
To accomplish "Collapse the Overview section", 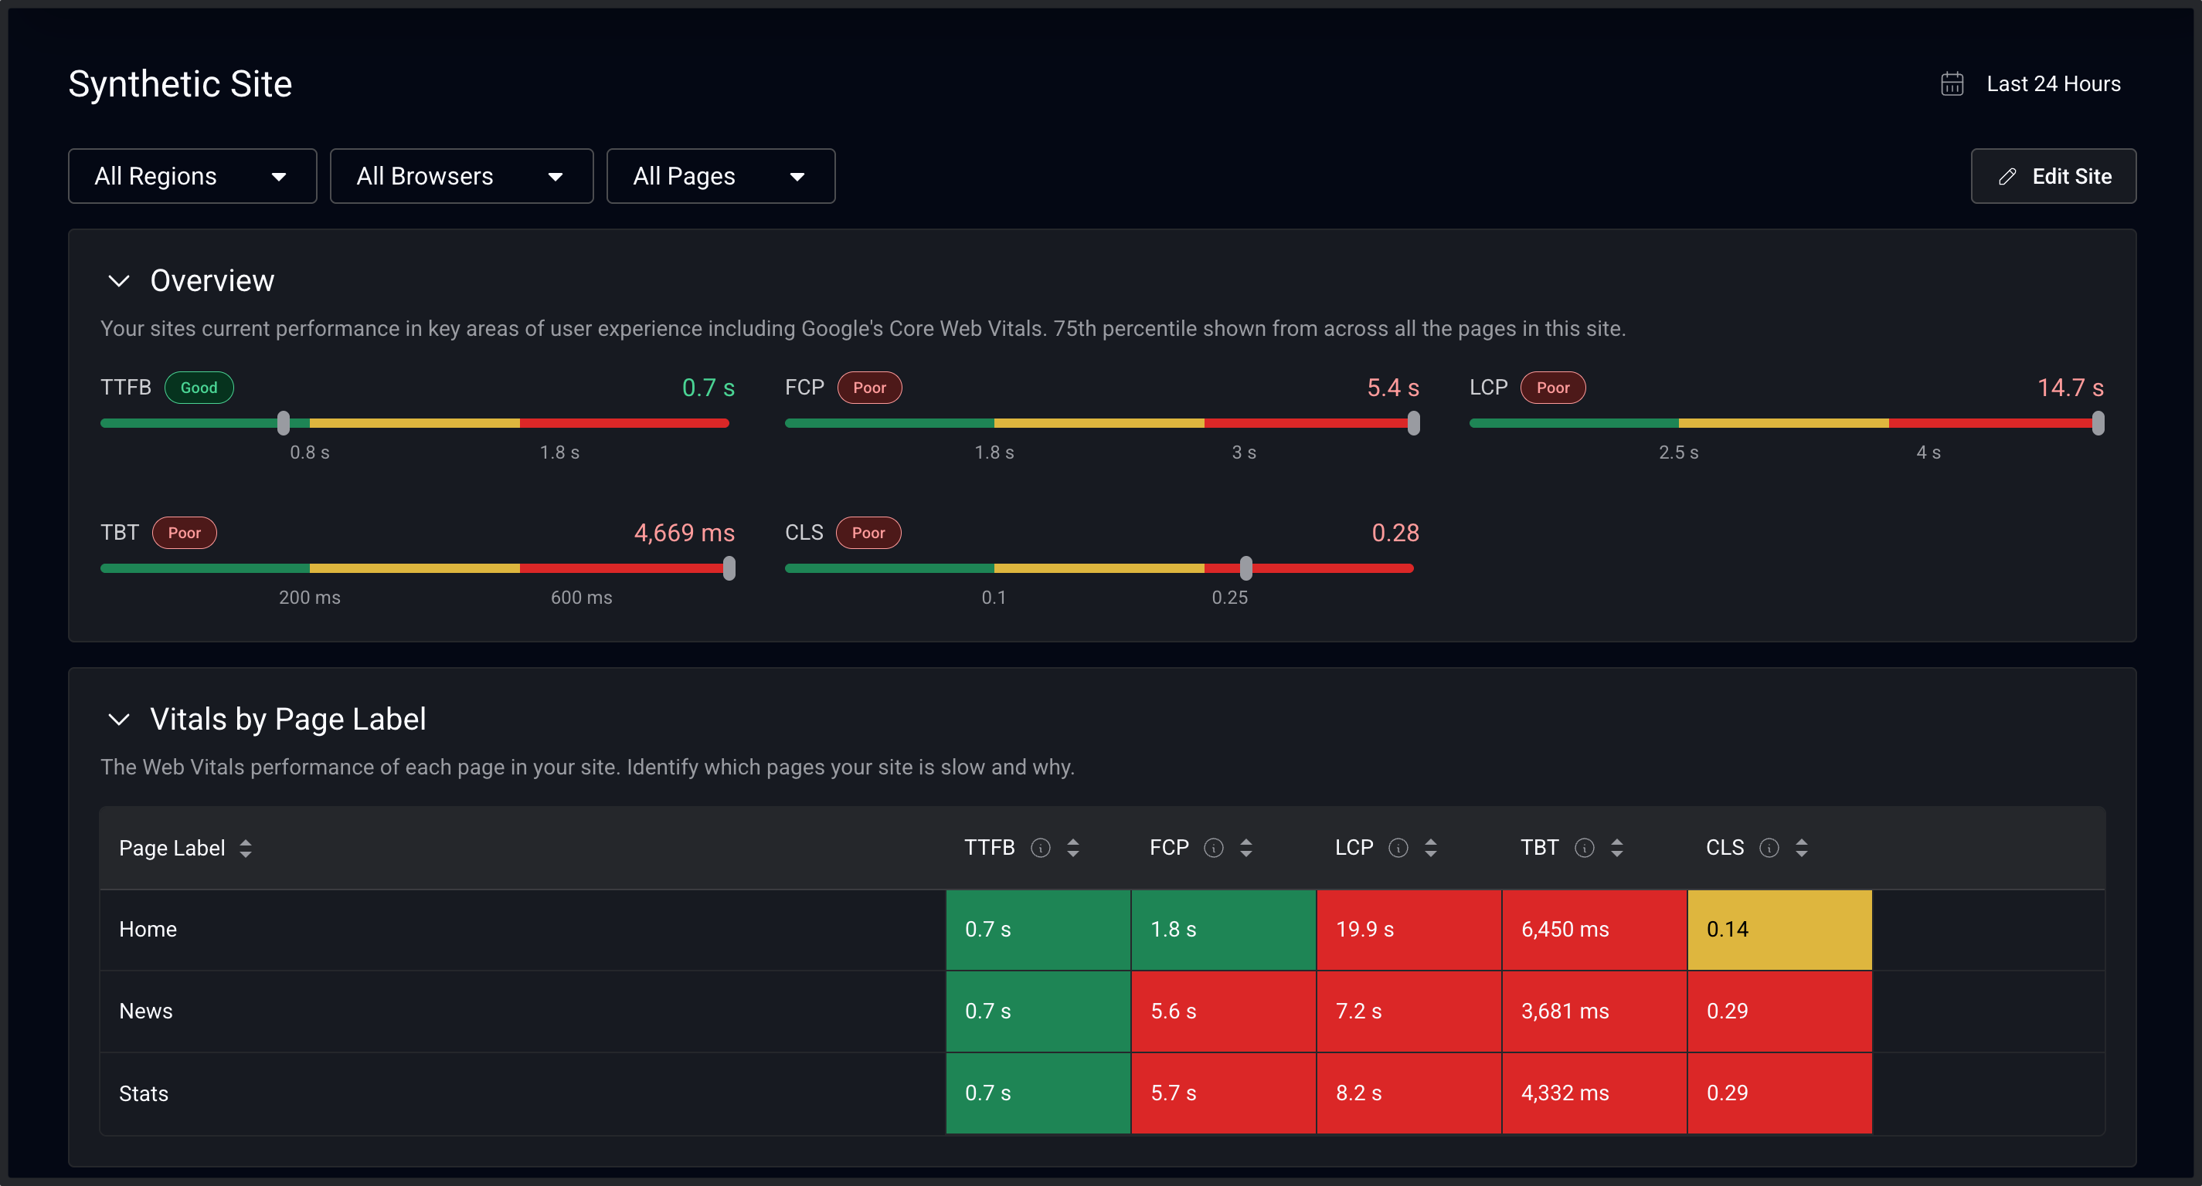I will click(x=119, y=280).
